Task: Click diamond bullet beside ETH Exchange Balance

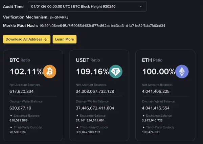Action: coord(143,116)
